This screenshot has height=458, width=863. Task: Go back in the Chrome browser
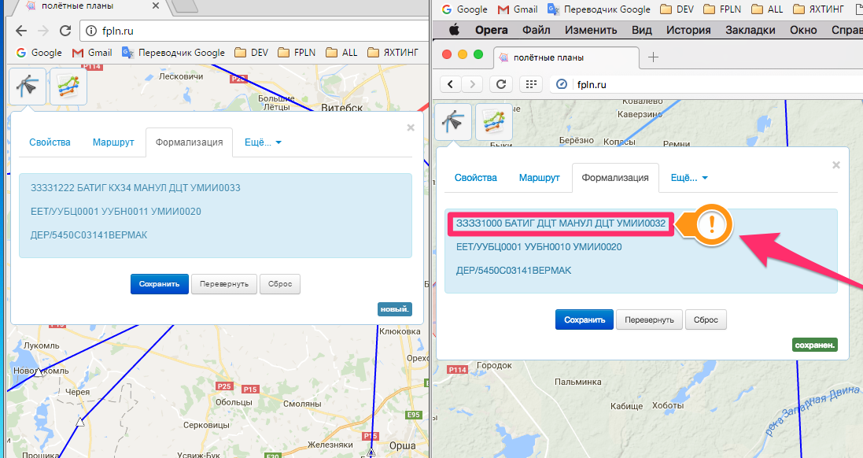21,31
